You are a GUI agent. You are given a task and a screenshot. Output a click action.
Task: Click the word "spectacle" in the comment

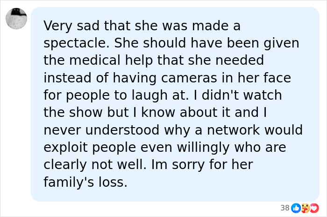tap(76, 43)
